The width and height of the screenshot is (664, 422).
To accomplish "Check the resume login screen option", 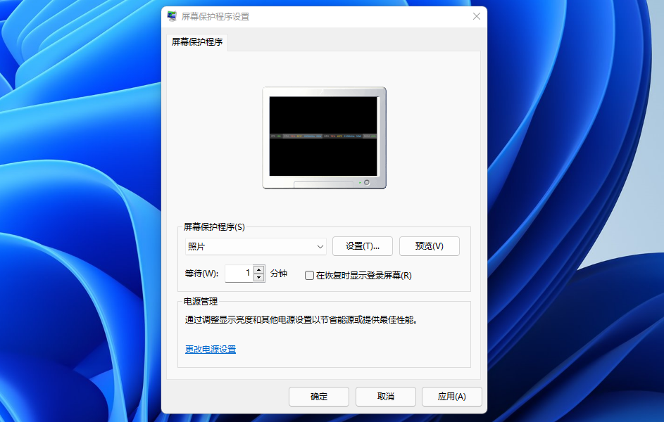I will coord(309,276).
